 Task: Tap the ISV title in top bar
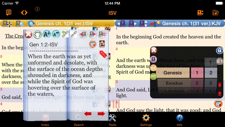coord(112,13)
